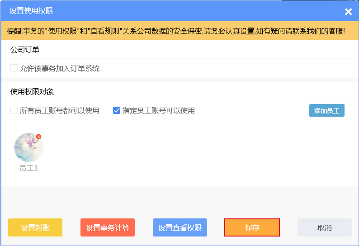359x246 pixels.
Task: Click the 公司订单 section heading
Action: 25,49
